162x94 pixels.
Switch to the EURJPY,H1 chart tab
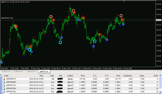click(x=6, y=72)
